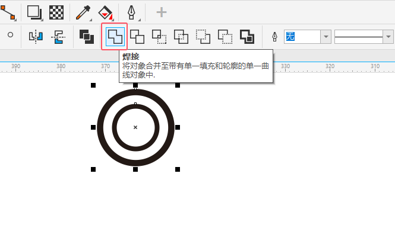Click the top-center selection handle

click(x=135, y=85)
